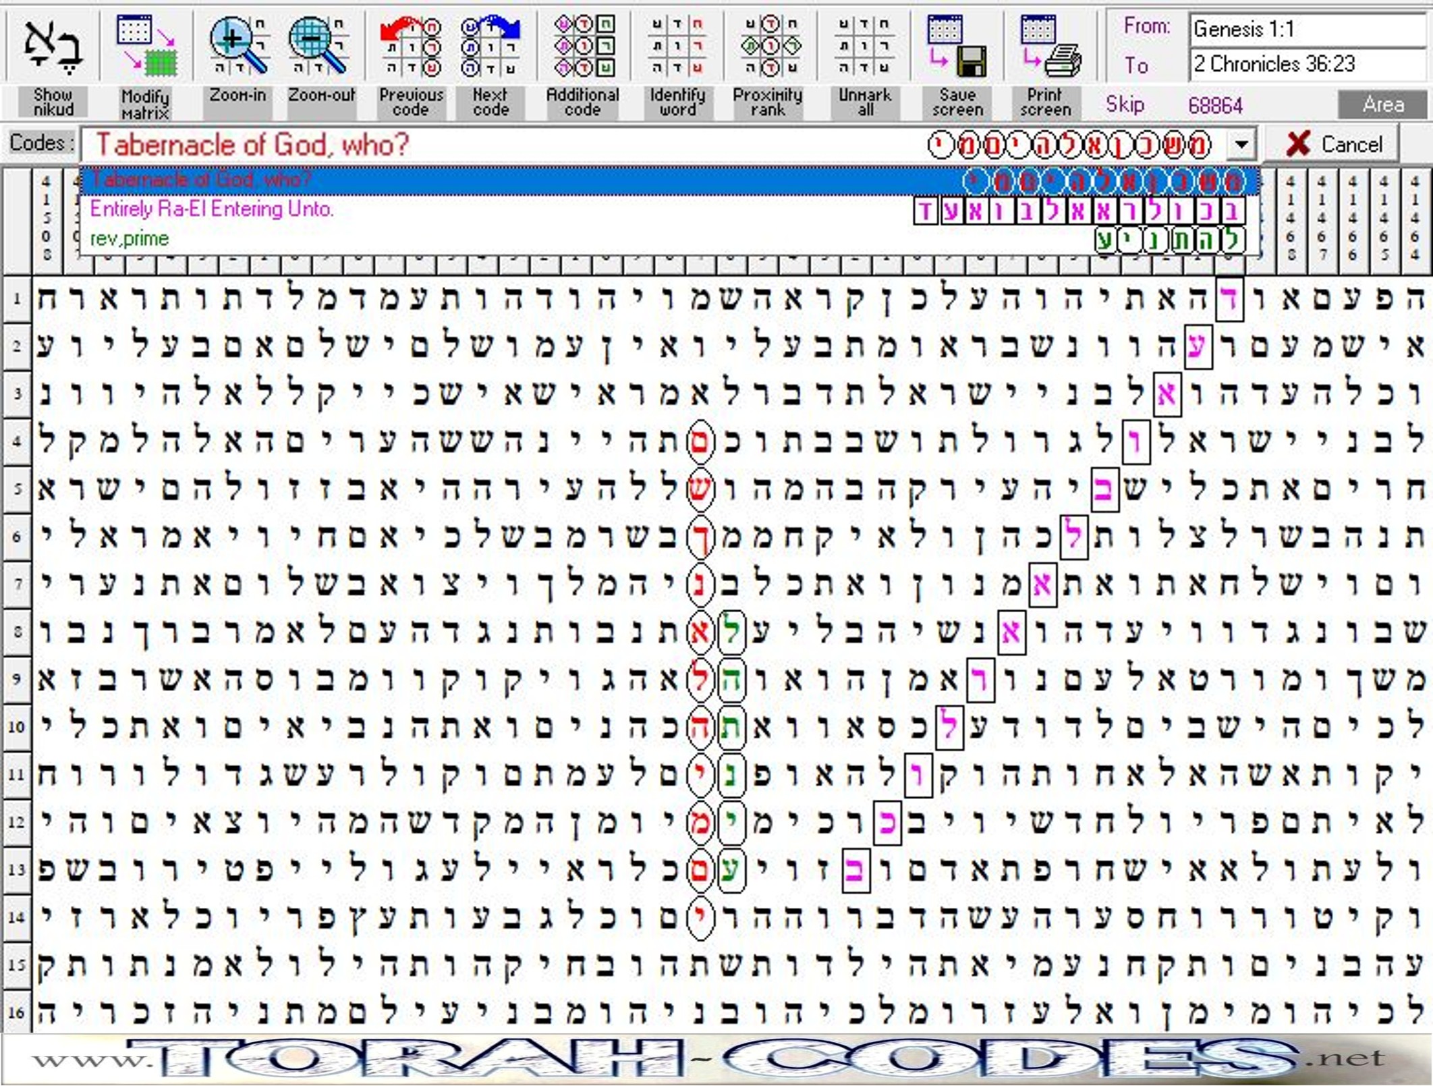
Task: Toggle the Show nikud icon
Action: [x=53, y=46]
